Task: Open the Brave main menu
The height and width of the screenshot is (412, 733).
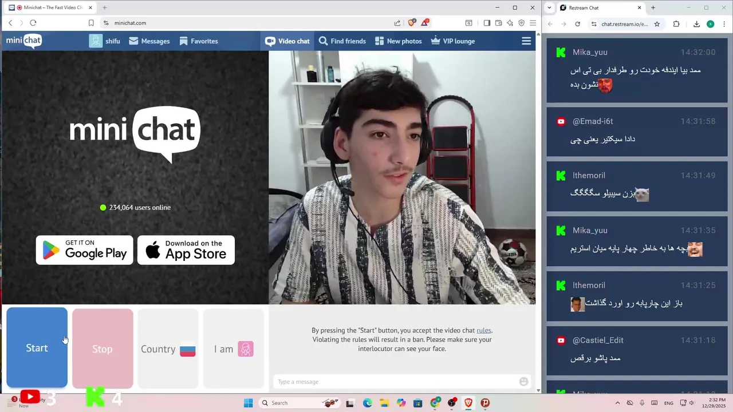Action: click(533, 23)
